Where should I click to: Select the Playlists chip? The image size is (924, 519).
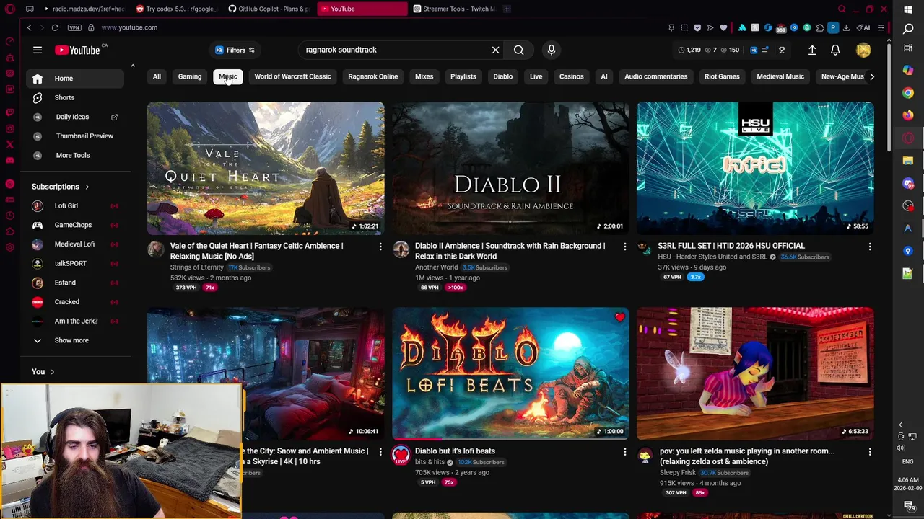pos(463,76)
